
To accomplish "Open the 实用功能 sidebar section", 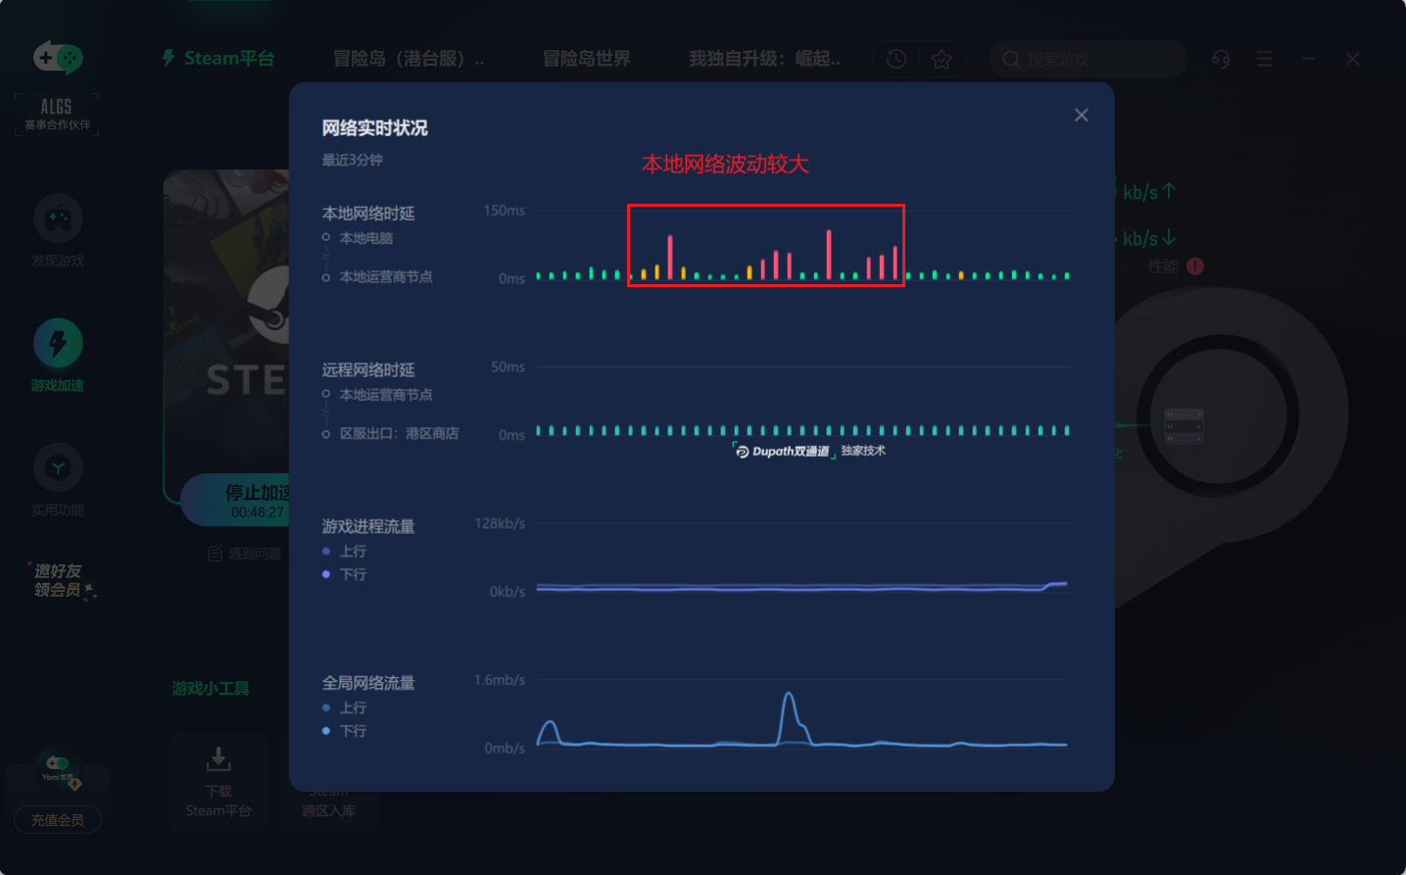I will pos(58,481).
